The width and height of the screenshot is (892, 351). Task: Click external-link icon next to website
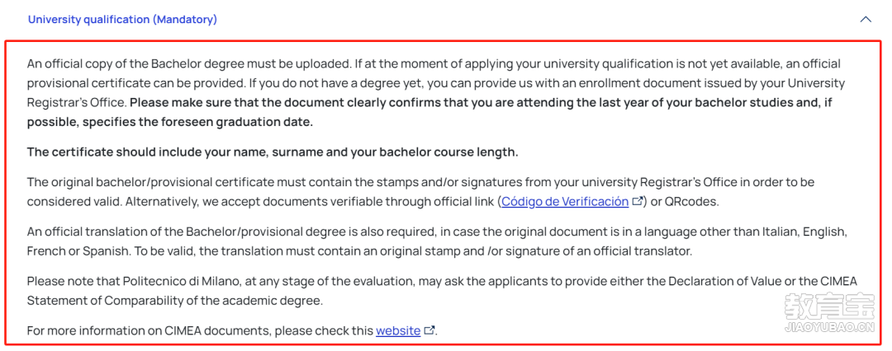429,330
